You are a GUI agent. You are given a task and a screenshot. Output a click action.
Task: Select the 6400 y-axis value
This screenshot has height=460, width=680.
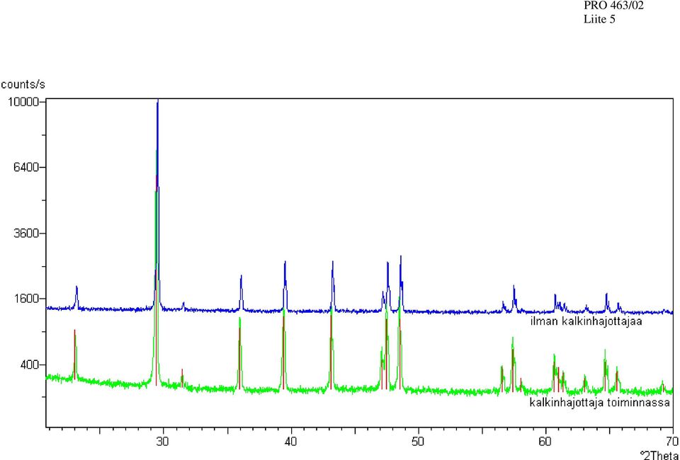[25, 167]
